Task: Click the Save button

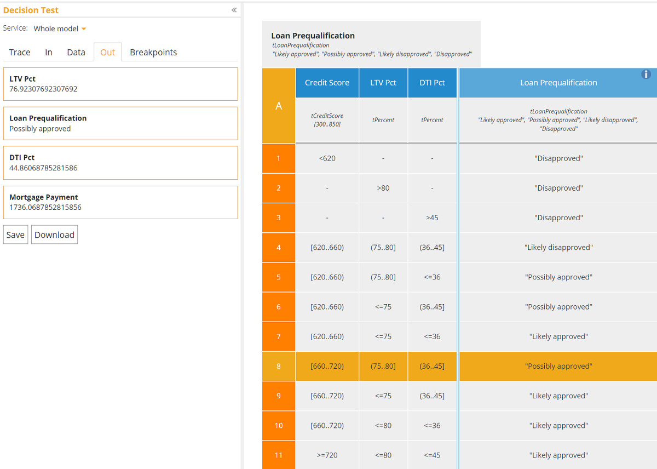Action: [15, 234]
